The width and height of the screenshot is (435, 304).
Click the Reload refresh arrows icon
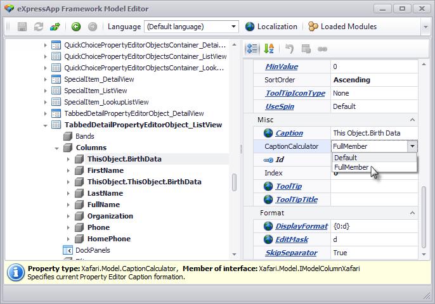click(x=38, y=27)
